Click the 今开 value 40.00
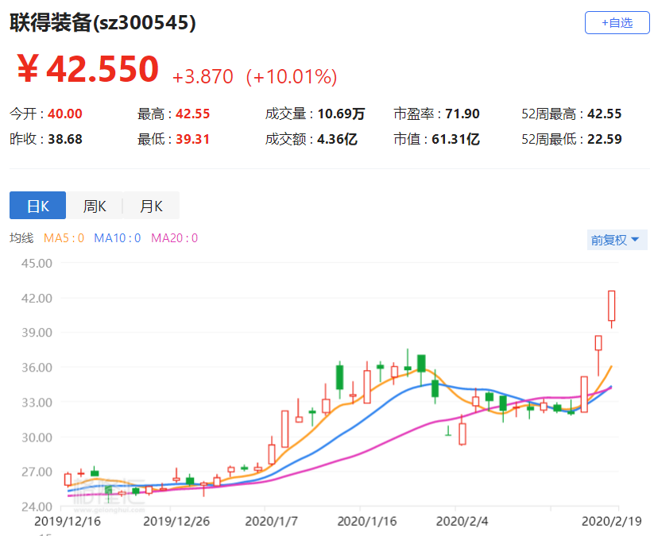Viewport: 654px width, 536px height. (65, 114)
